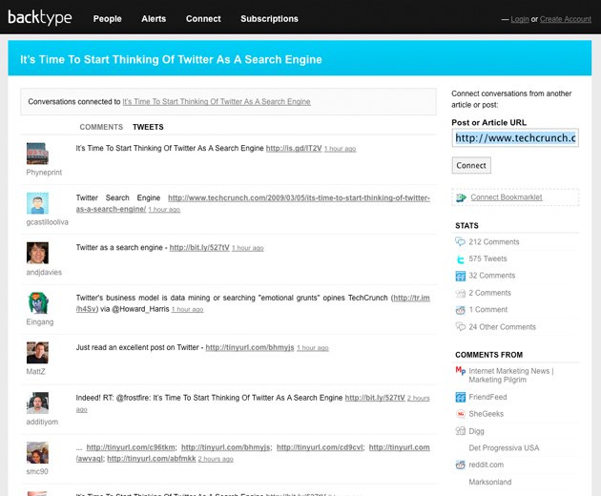Image resolution: width=601 pixels, height=496 pixels.
Task: Click the Digg icon under Comments From
Action: pos(461,431)
